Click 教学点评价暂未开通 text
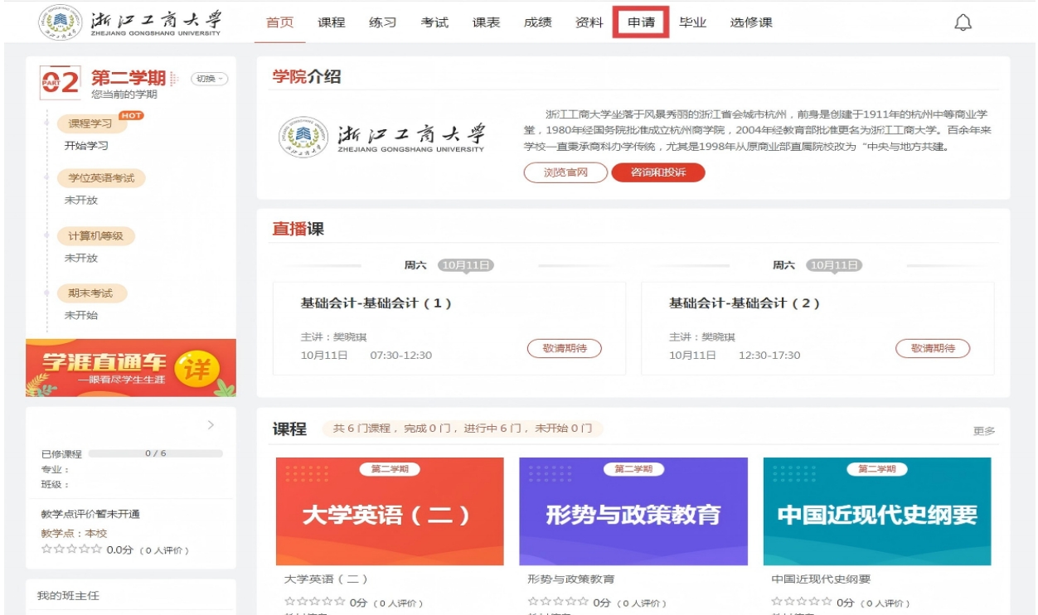Image resolution: width=1038 pixels, height=615 pixels. [x=90, y=514]
